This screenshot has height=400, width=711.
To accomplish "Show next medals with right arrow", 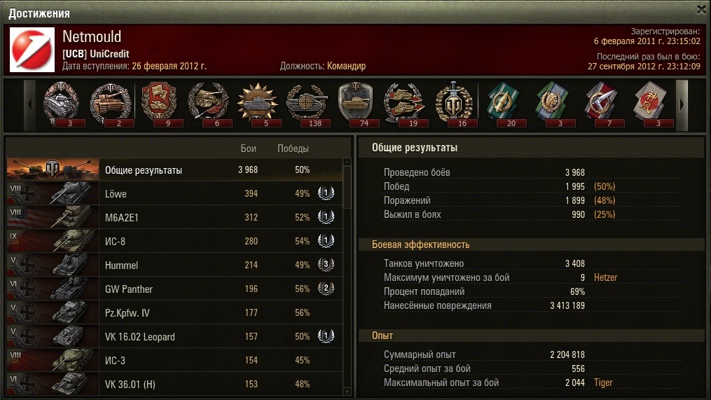I will (682, 105).
